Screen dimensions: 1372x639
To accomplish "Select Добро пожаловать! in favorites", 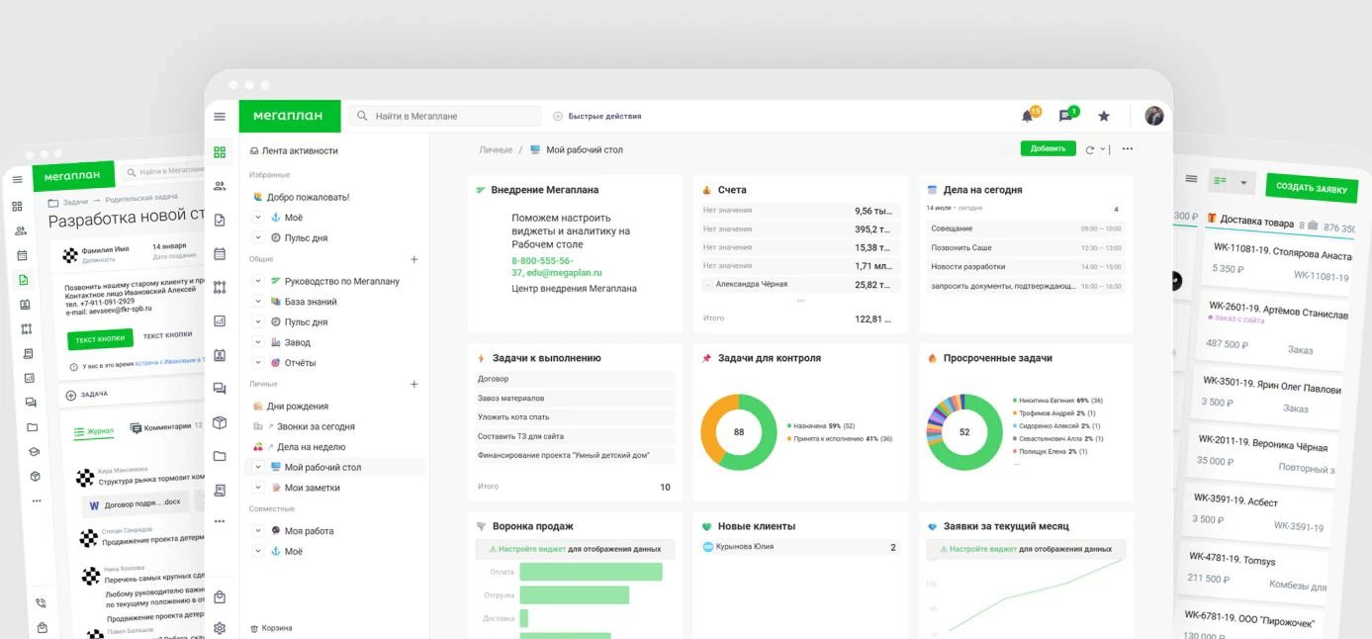I will 302,197.
